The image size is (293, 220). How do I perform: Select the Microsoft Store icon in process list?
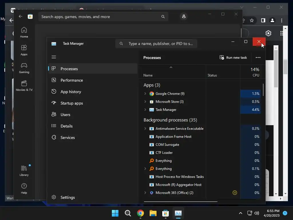[x=152, y=102]
